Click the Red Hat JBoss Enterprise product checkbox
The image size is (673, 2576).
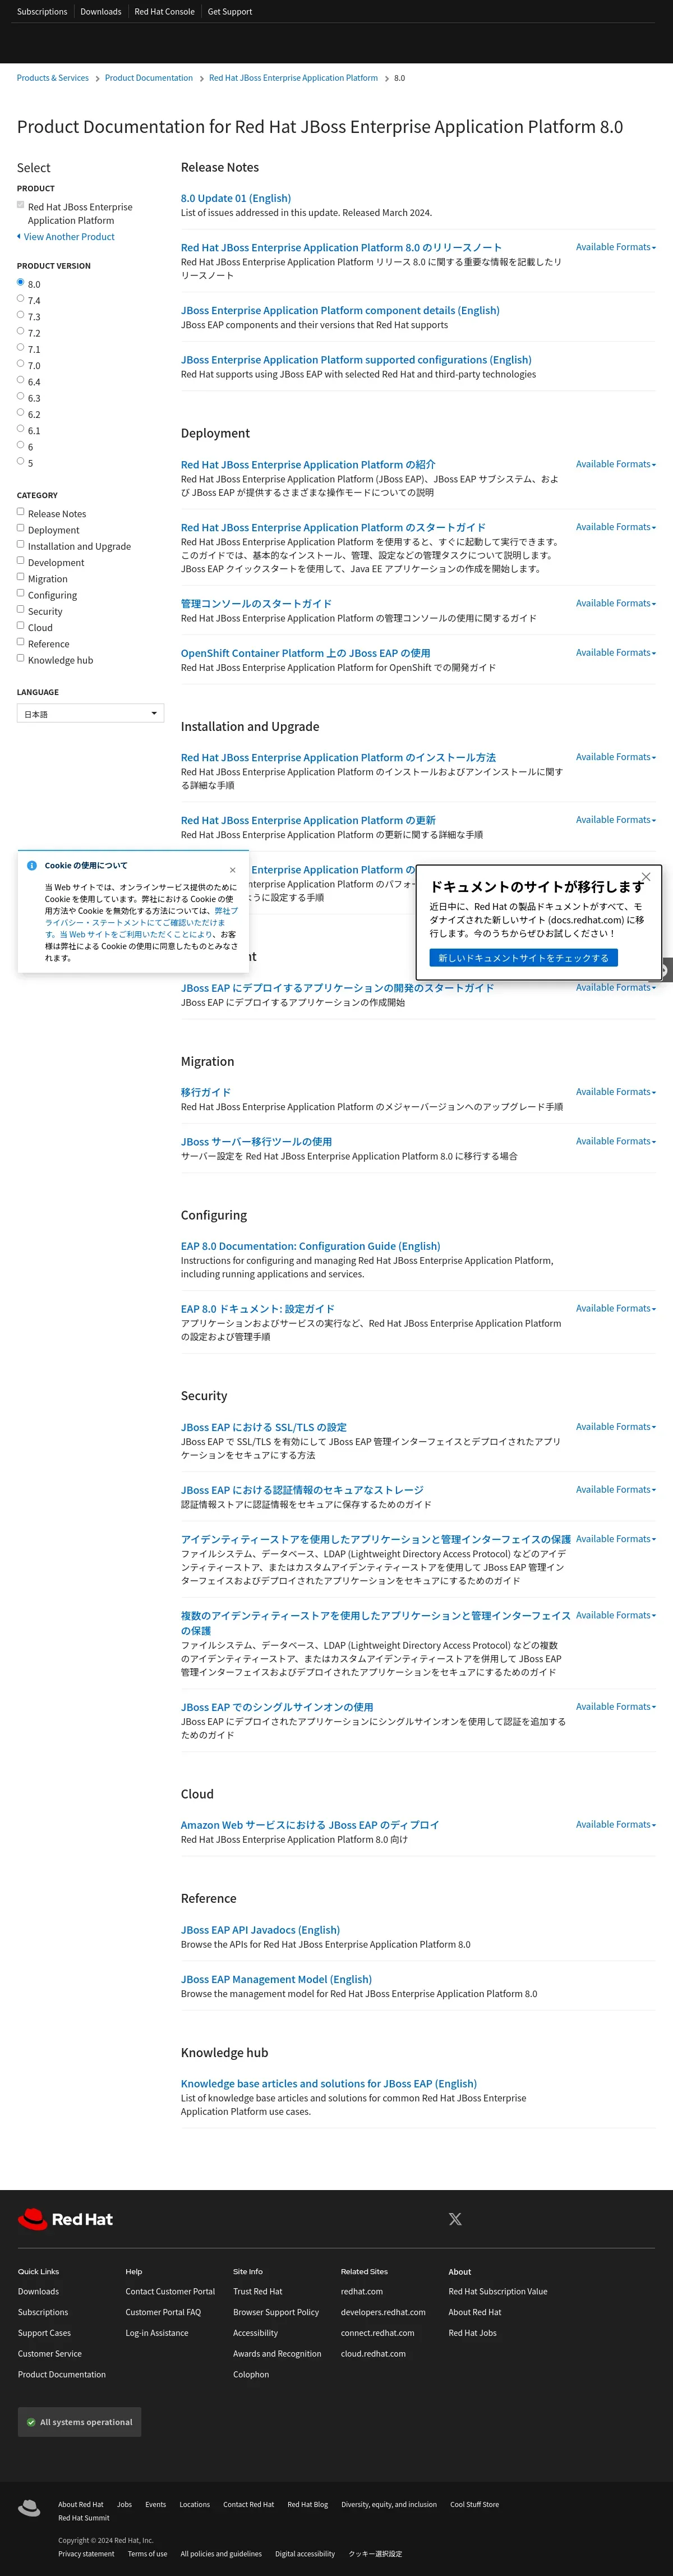20,205
